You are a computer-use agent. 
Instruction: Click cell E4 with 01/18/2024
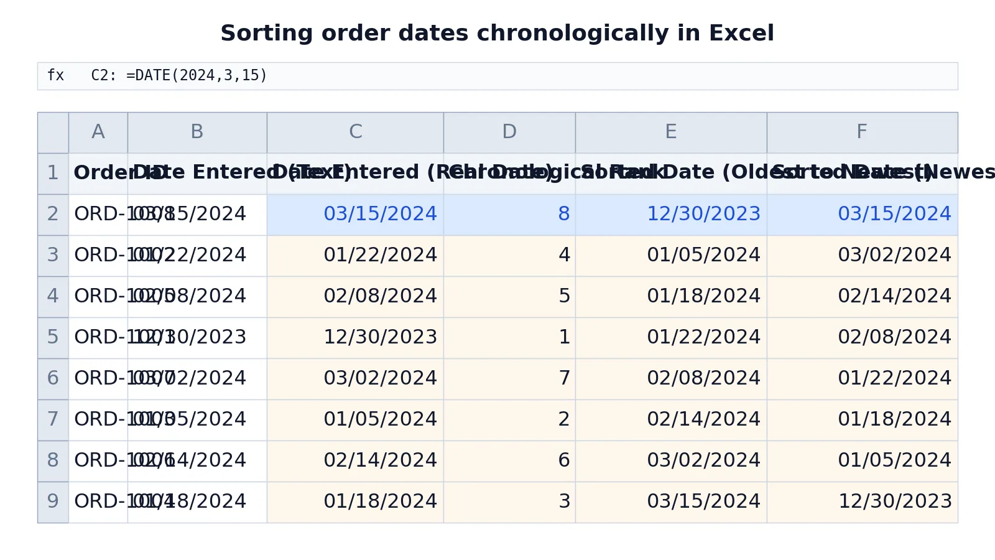[671, 297]
